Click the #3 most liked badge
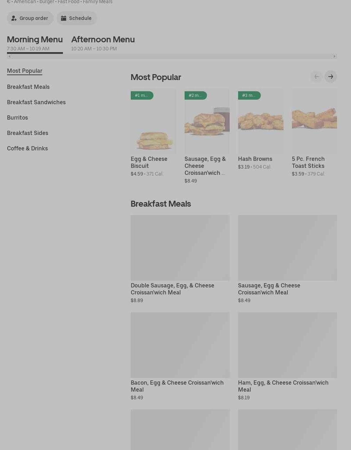Image resolution: width=351 pixels, height=450 pixels. pyautogui.click(x=249, y=95)
